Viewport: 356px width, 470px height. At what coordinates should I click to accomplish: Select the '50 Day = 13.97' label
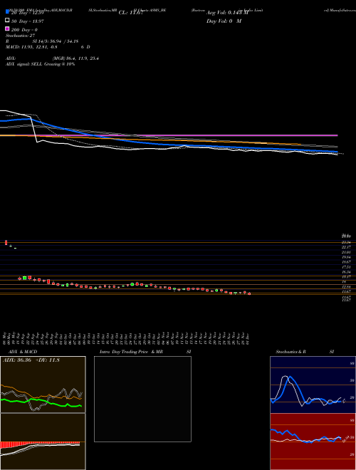tap(27, 21)
